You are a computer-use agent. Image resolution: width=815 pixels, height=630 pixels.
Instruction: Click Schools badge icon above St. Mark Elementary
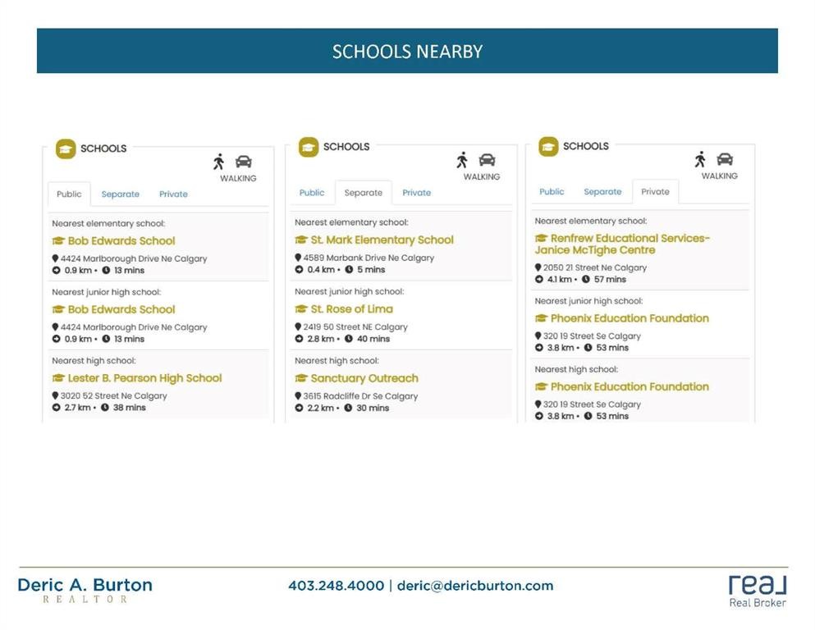(309, 147)
